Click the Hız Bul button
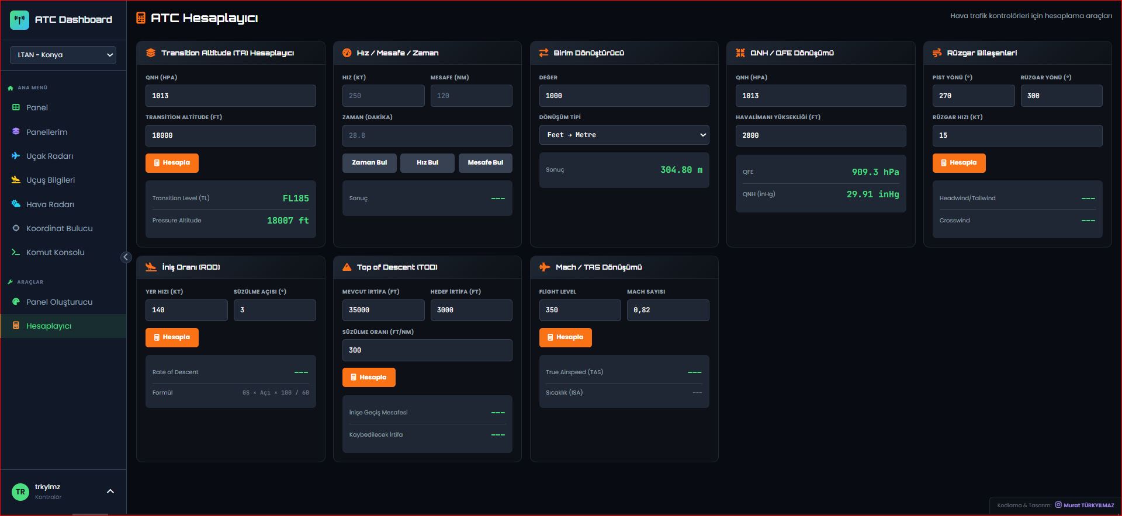 point(427,163)
